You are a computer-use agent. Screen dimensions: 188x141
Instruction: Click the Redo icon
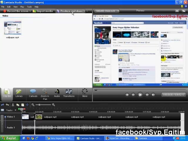[x=7, y=105]
